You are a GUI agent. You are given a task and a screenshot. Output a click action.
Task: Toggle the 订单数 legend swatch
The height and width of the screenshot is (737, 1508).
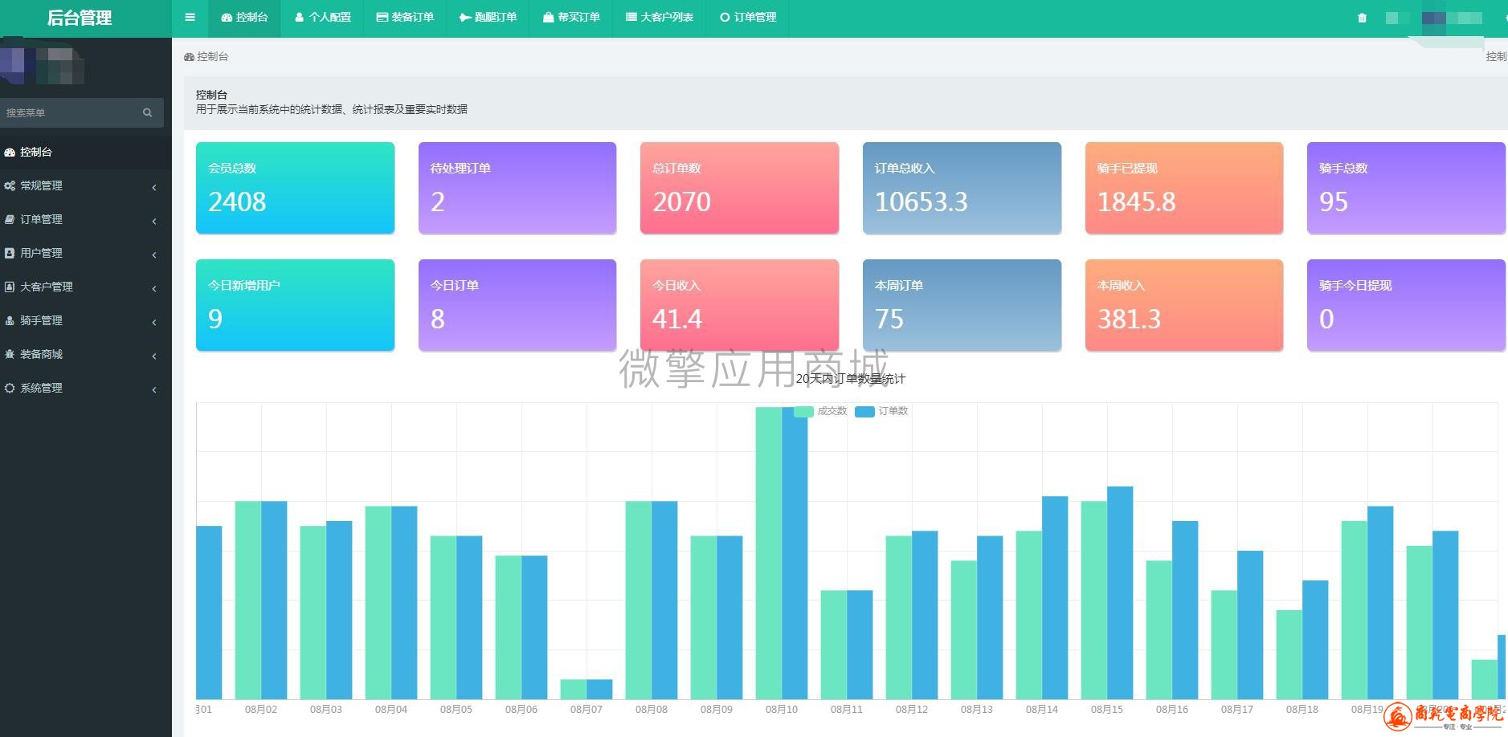tap(864, 411)
